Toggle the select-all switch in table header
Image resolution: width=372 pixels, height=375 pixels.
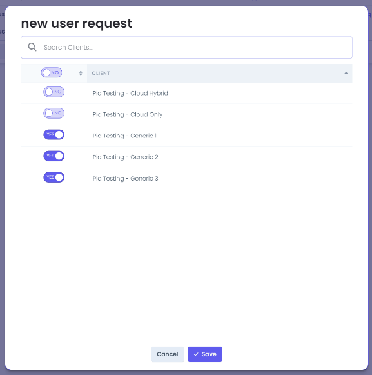click(x=52, y=72)
